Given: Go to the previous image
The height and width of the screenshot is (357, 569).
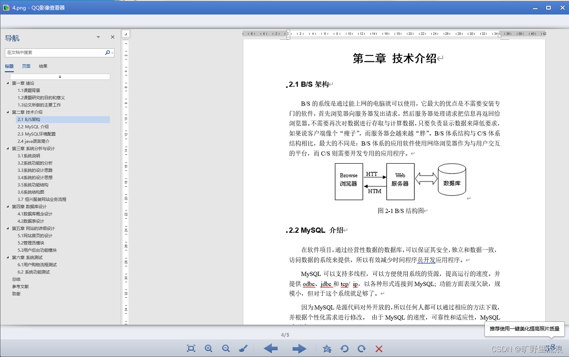Looking at the screenshot, I should tap(271, 348).
